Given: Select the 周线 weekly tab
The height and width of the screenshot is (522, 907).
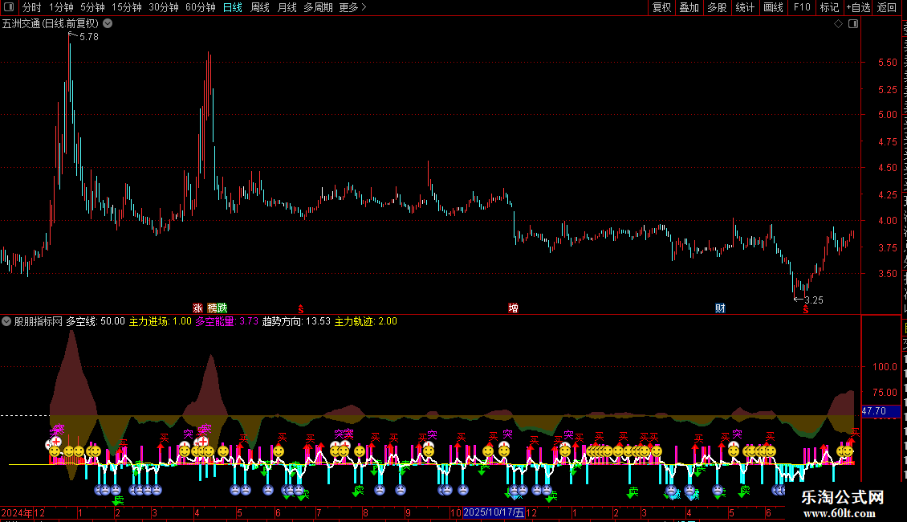Looking at the screenshot, I should point(260,7).
